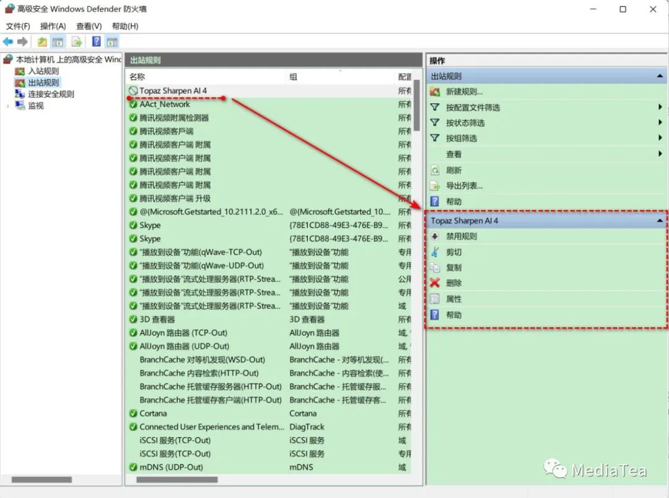This screenshot has width=669, height=498.
Task: Click the 删除 action text
Action: (453, 283)
